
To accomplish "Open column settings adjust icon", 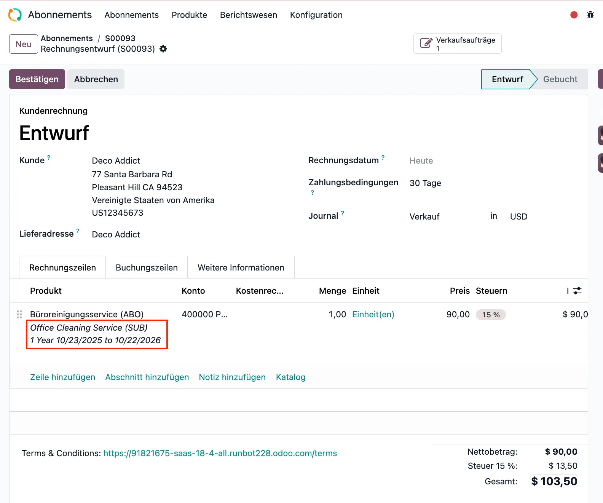I will pyautogui.click(x=577, y=291).
